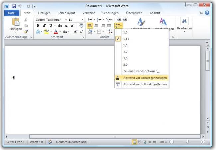Increase font size with large A icon

[75, 32]
